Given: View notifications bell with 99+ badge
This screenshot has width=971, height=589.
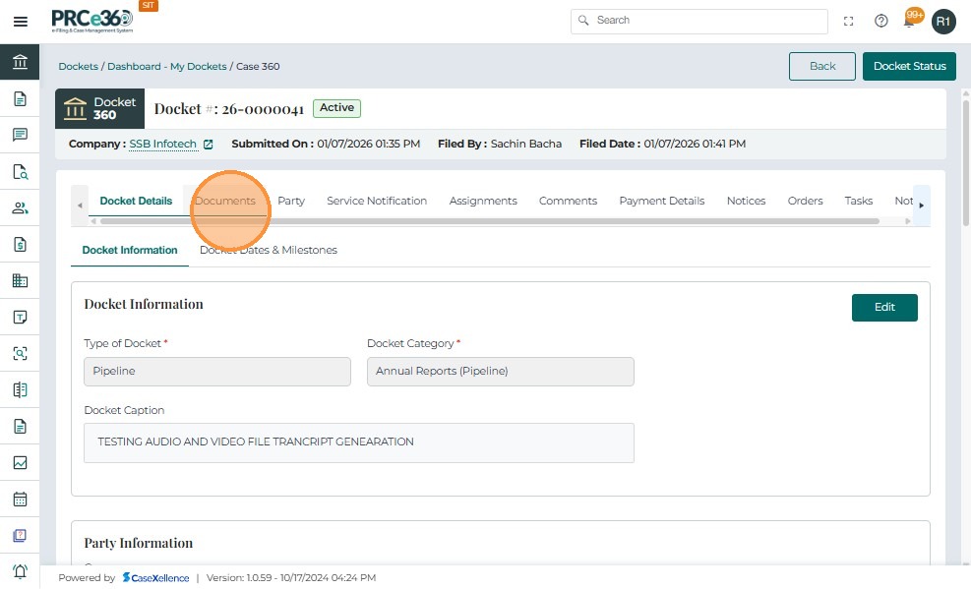Looking at the screenshot, I should 911,20.
